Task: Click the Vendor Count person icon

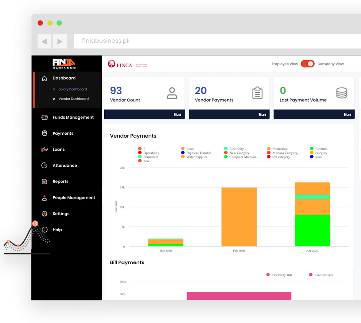Action: point(172,93)
